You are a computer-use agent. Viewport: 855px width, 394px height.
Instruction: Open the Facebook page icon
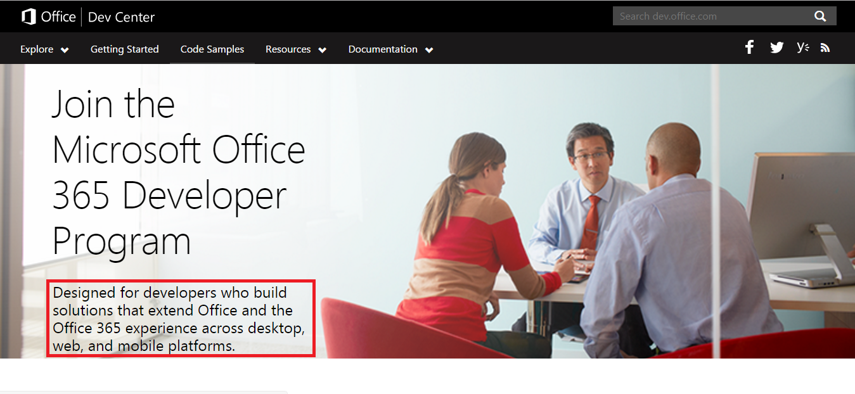click(x=750, y=47)
